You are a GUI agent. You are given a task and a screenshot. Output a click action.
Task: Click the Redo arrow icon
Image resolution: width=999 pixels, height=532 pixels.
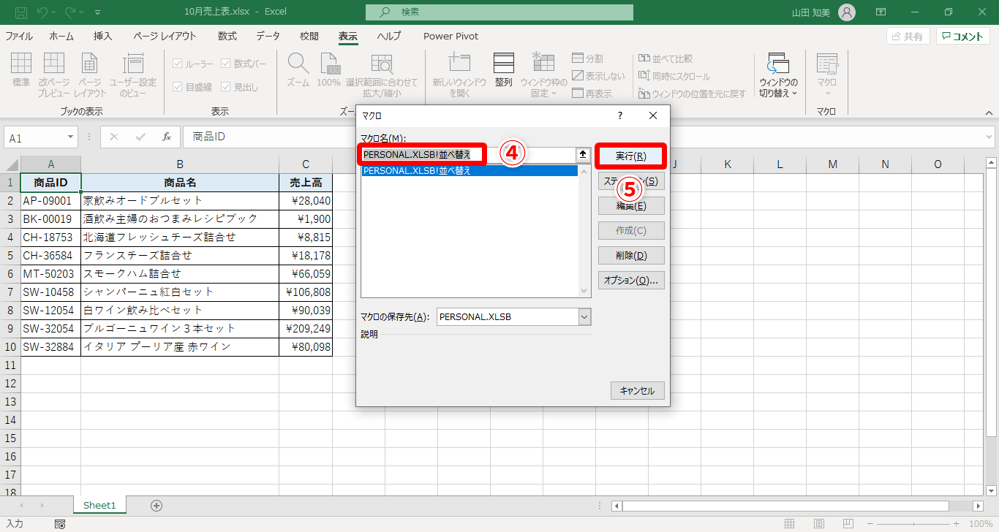click(x=72, y=12)
